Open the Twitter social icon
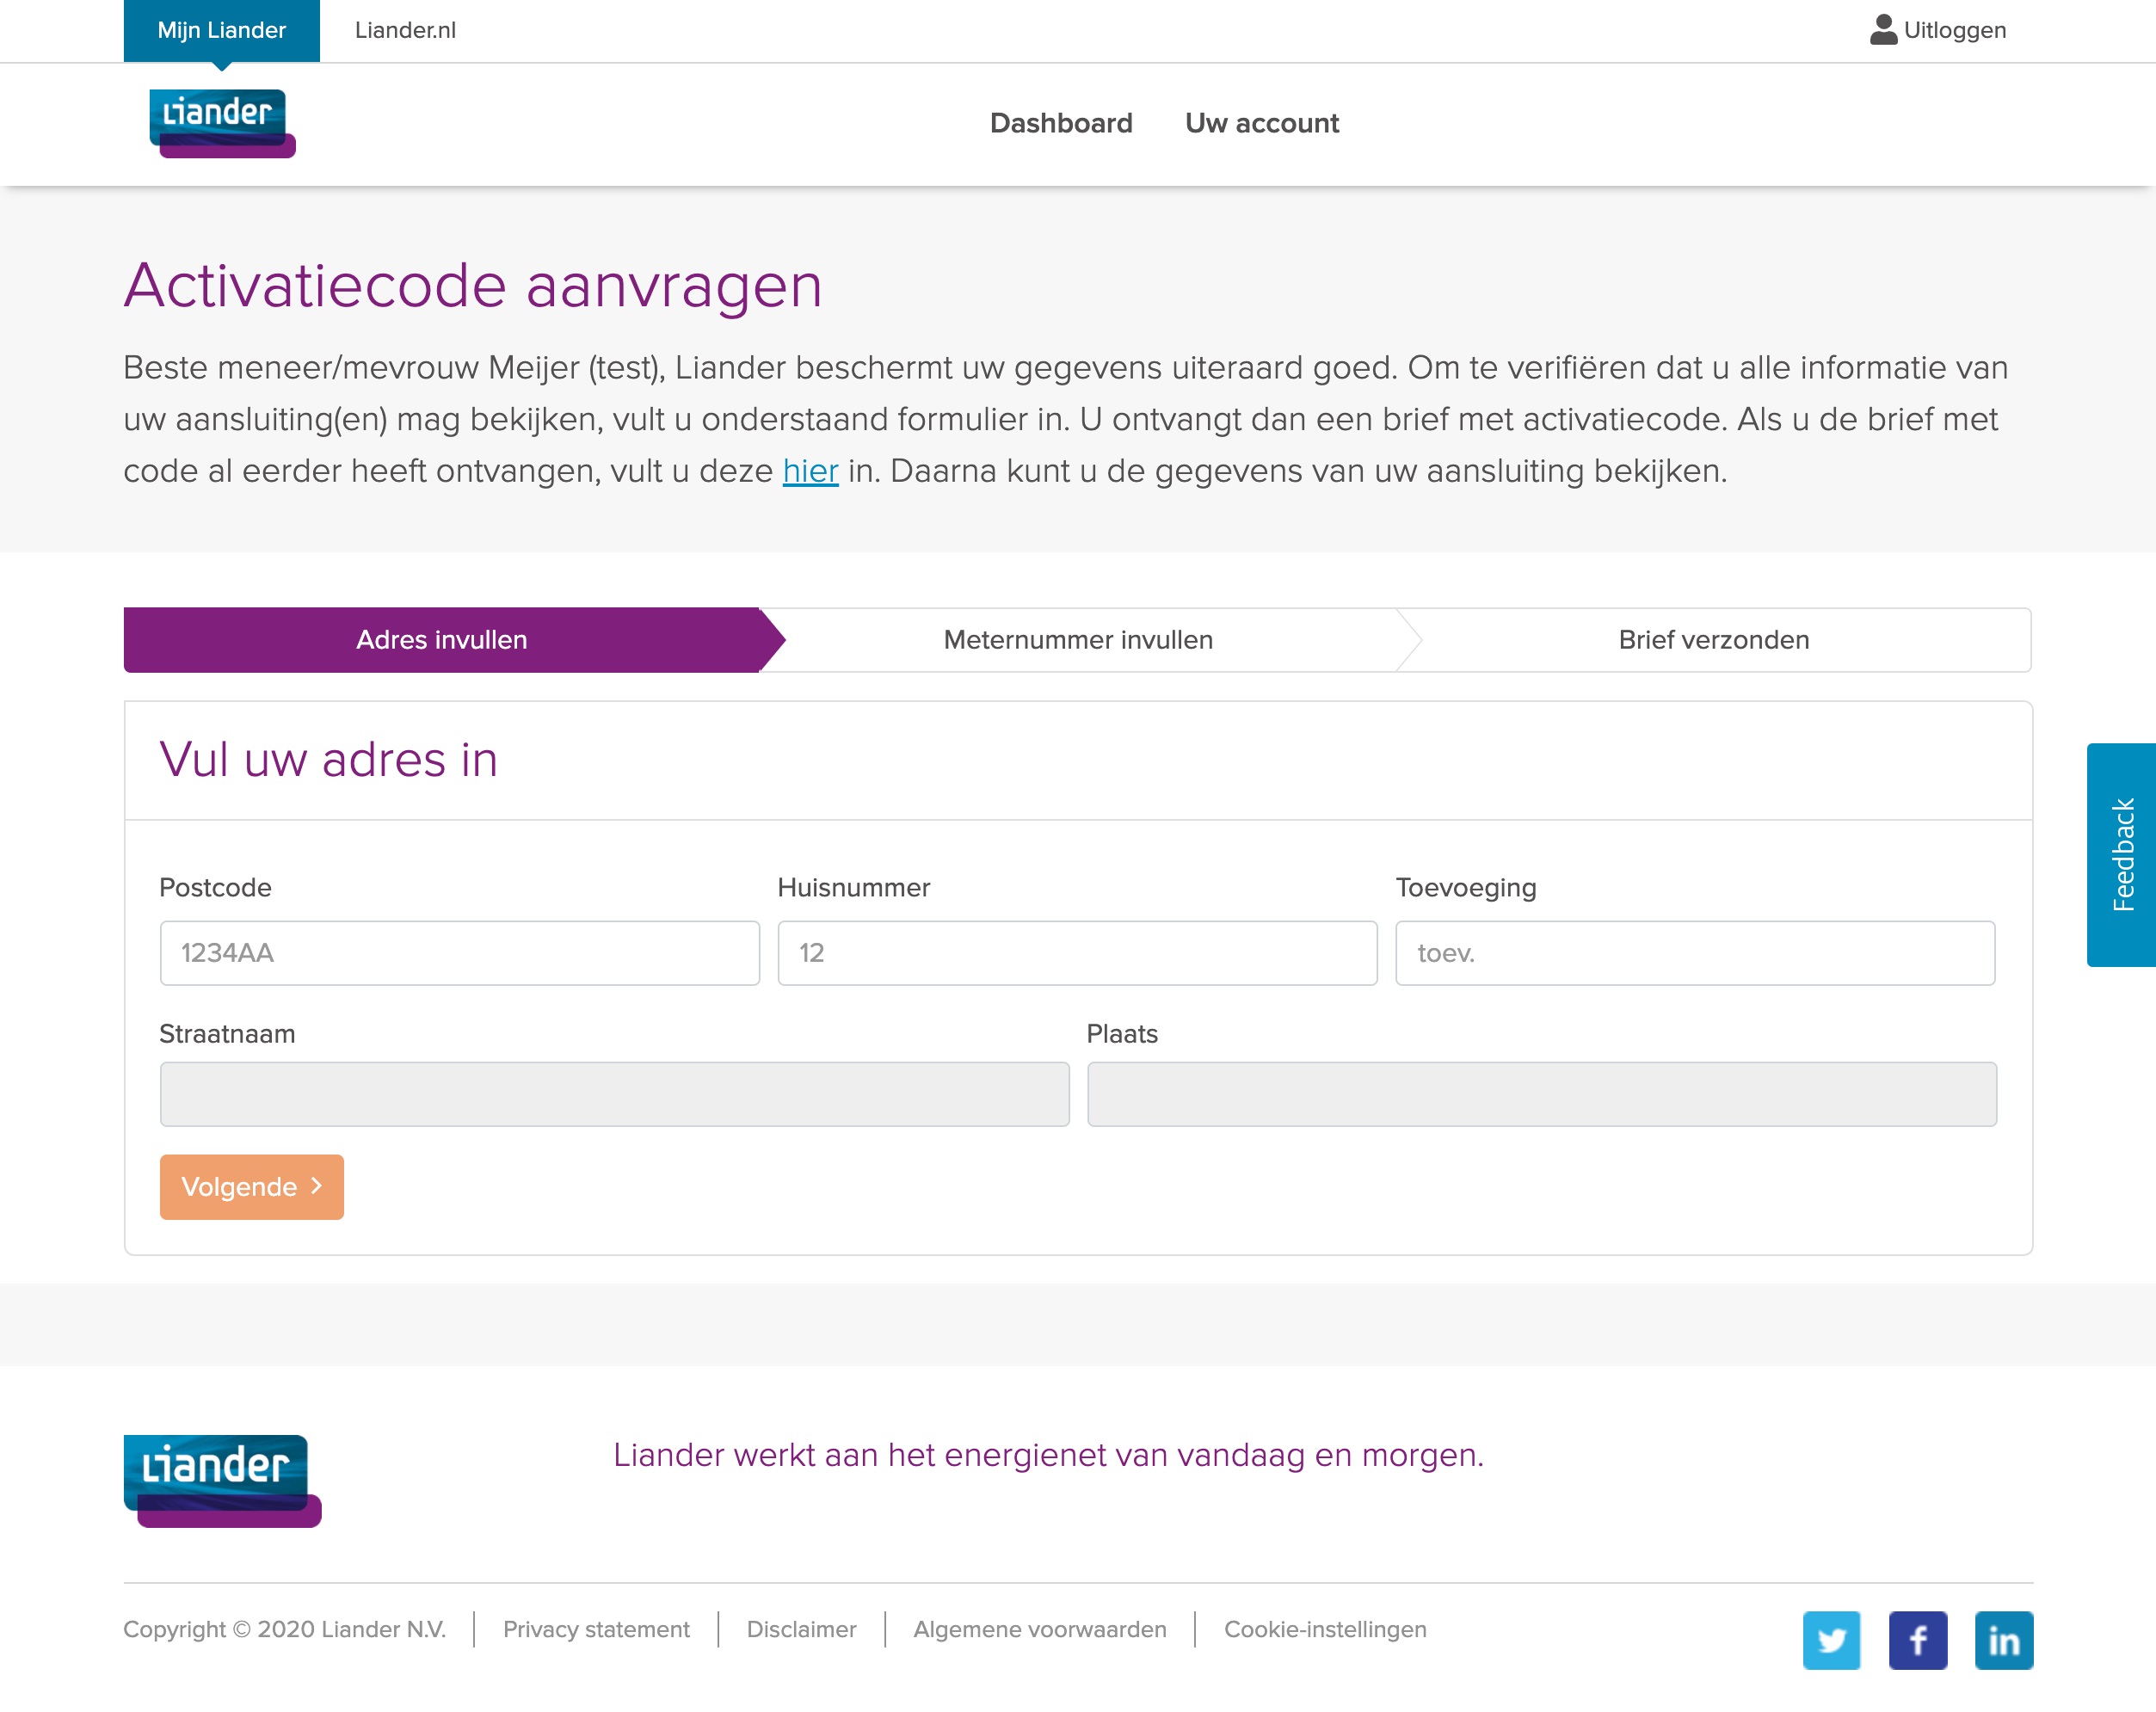Image resolution: width=2156 pixels, height=1712 pixels. tap(1831, 1640)
